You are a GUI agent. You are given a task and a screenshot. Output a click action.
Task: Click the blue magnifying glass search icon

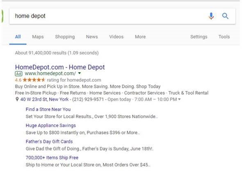point(225,16)
